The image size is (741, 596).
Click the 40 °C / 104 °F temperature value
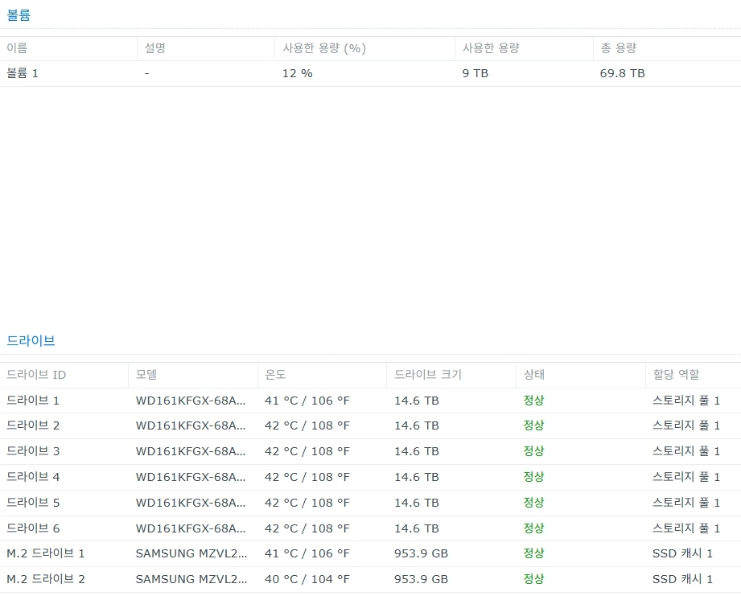pyautogui.click(x=307, y=579)
